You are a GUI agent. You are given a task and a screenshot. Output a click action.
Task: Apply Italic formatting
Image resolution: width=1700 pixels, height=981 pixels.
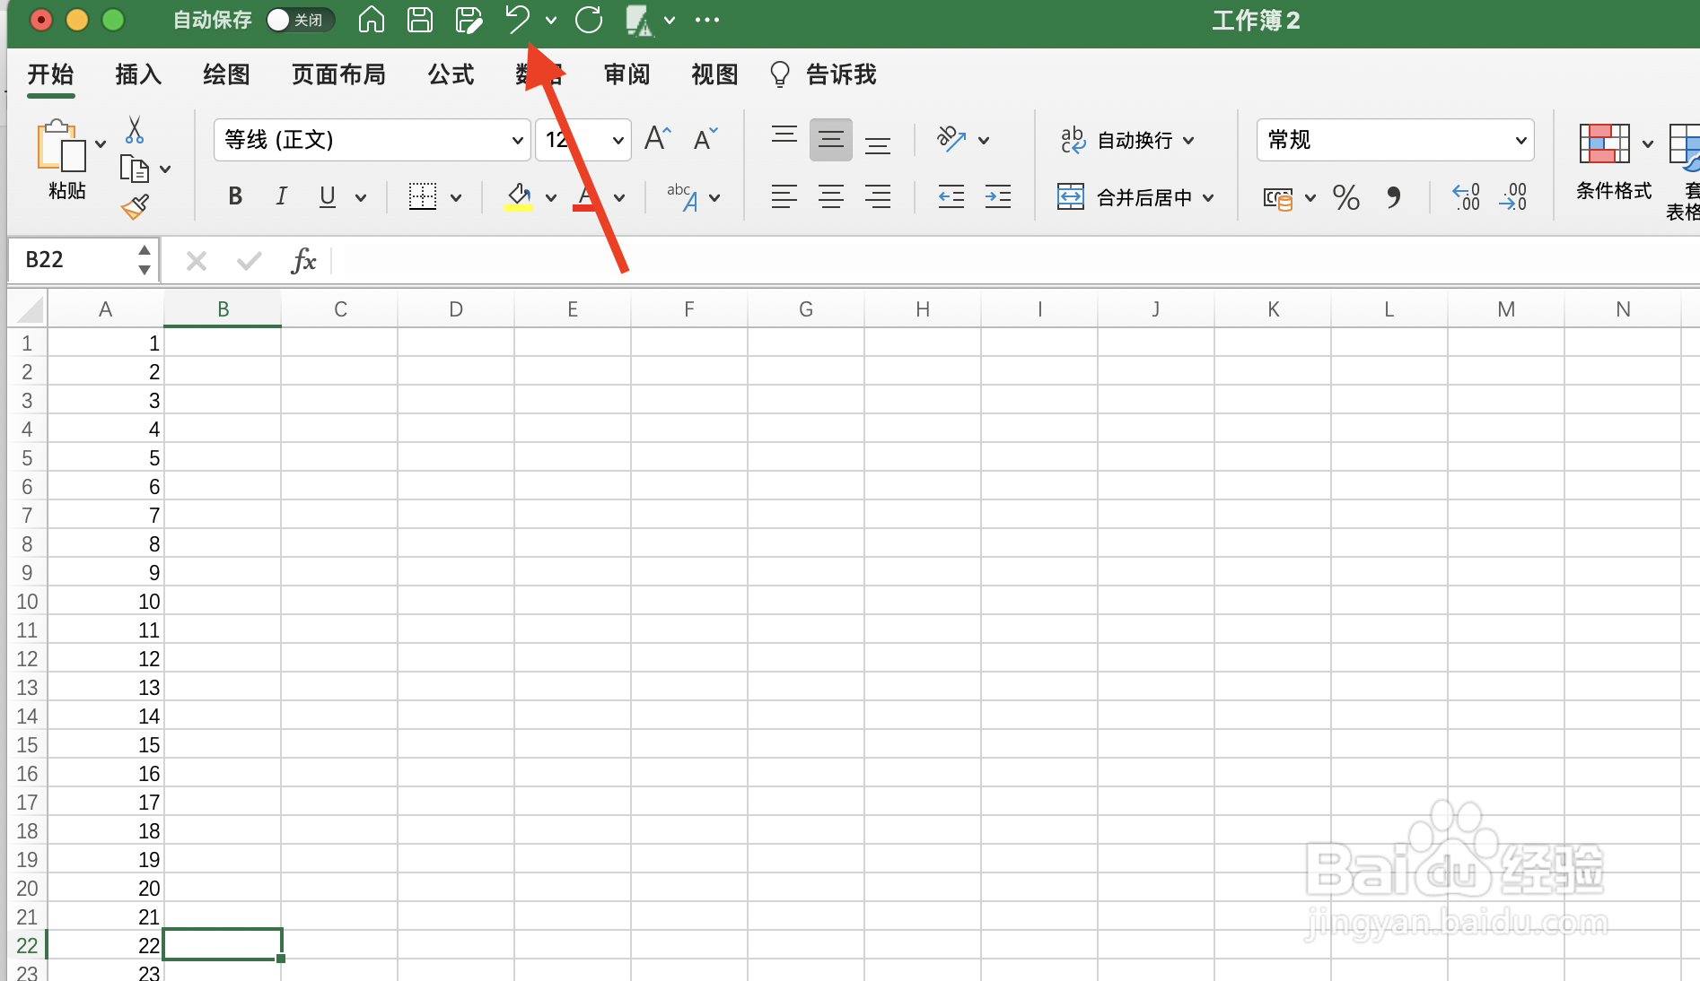coord(281,196)
